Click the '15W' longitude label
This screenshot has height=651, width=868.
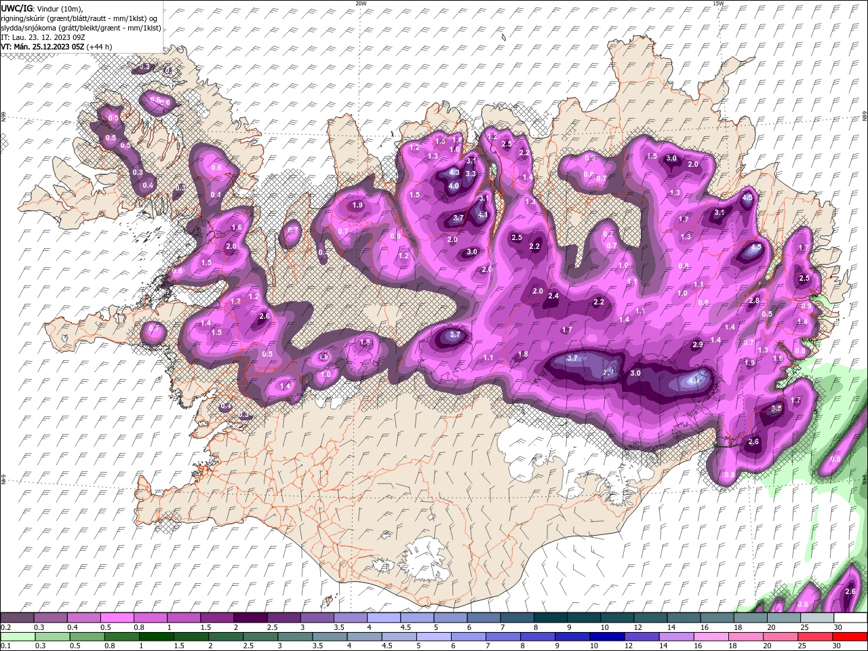(718, 3)
